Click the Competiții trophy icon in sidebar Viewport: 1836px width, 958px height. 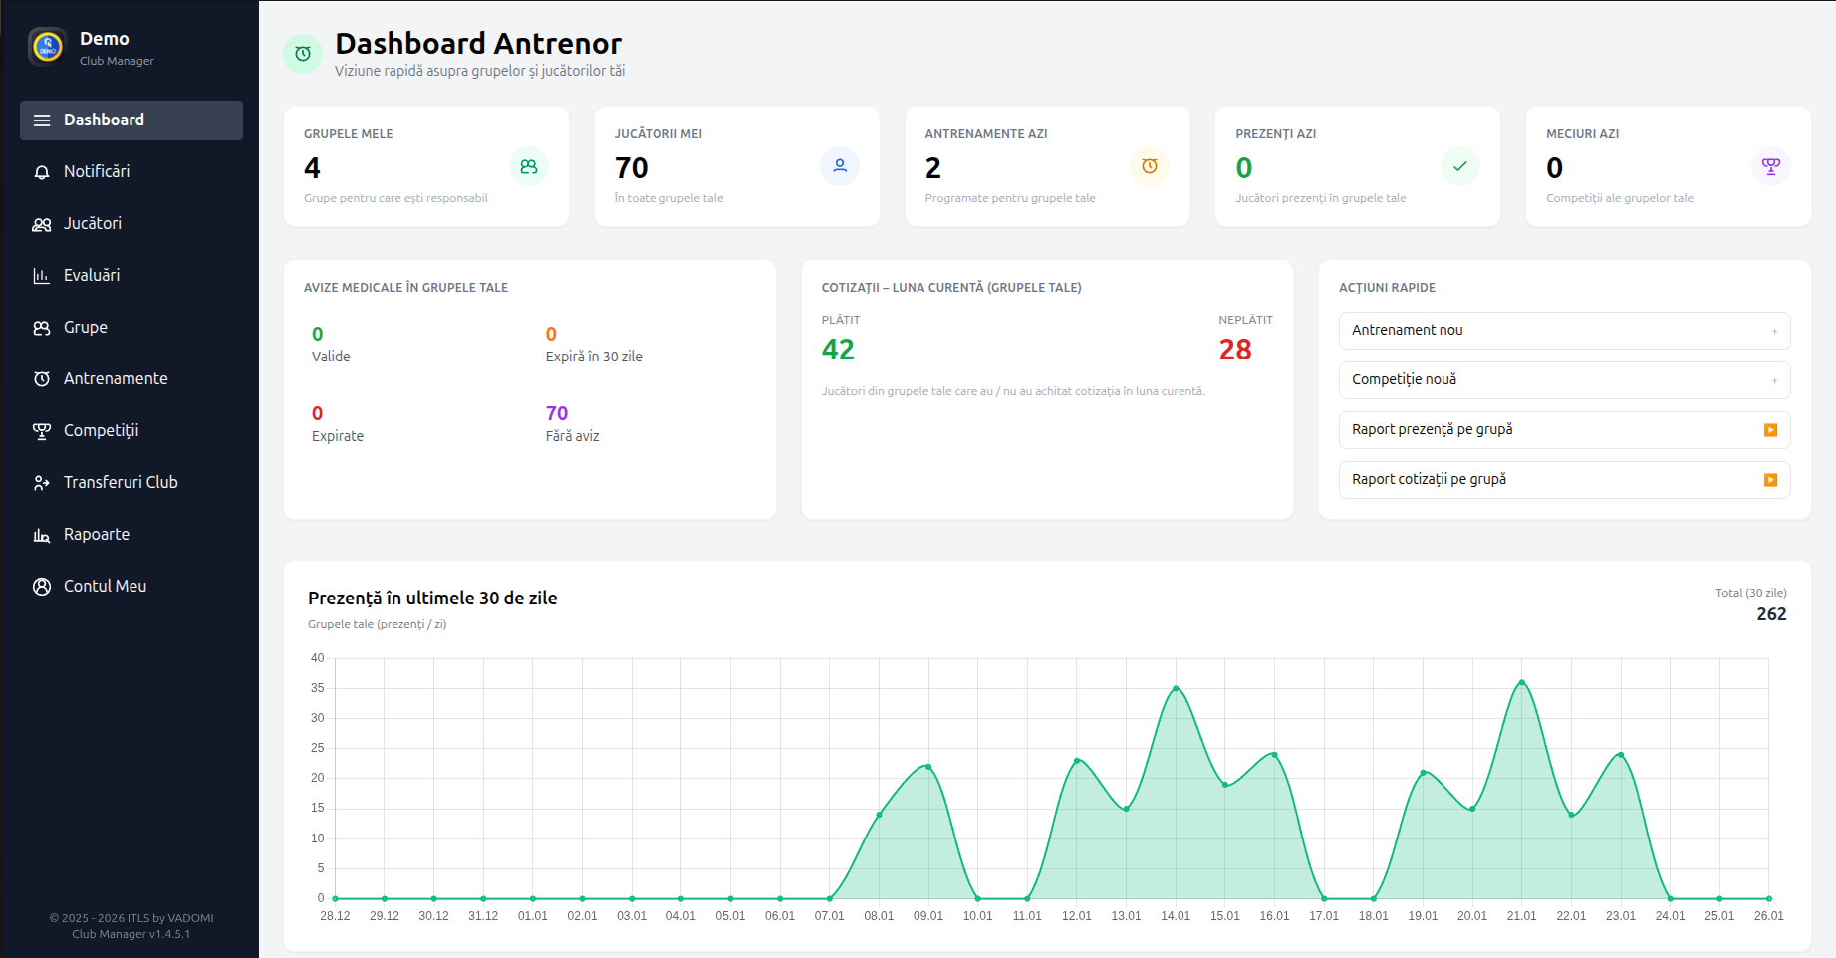[41, 430]
